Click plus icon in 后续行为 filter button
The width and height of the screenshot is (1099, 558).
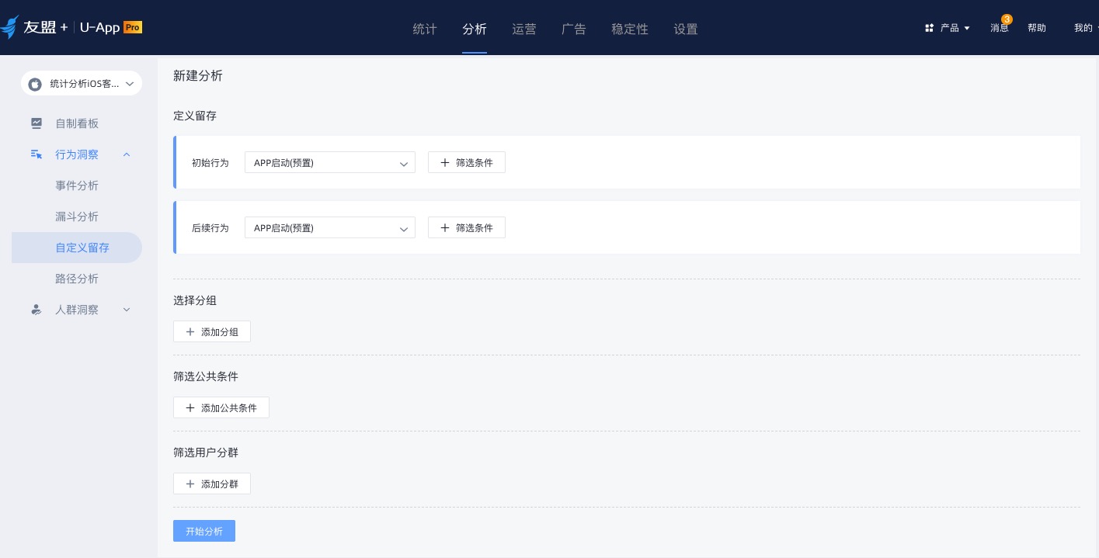[445, 227]
